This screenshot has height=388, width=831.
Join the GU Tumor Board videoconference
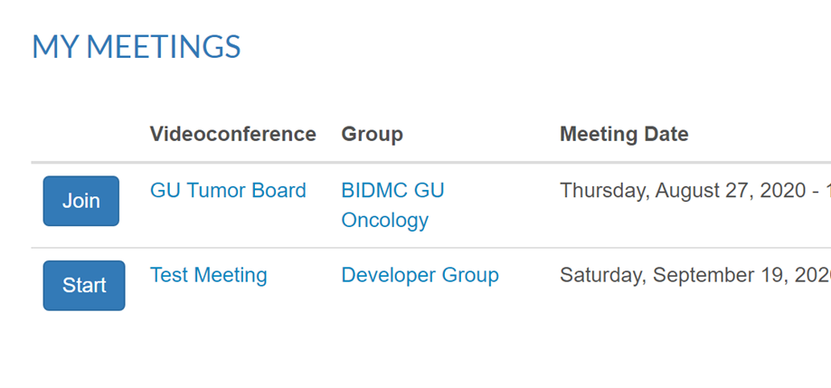pos(80,201)
